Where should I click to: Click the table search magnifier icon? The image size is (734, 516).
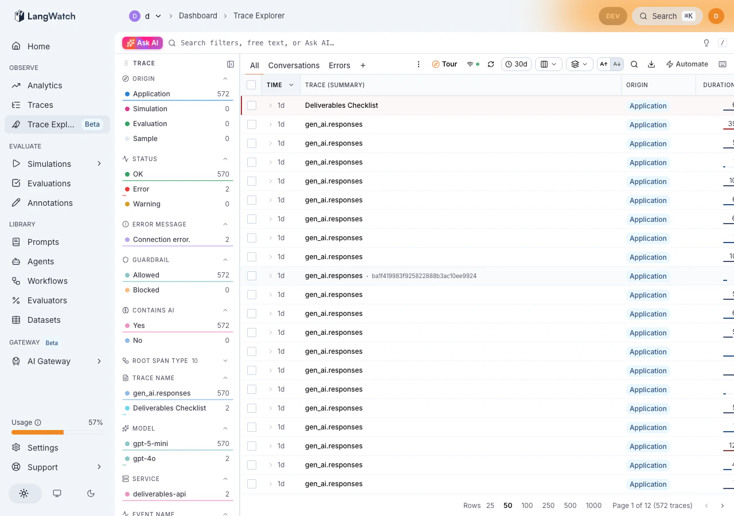point(634,64)
